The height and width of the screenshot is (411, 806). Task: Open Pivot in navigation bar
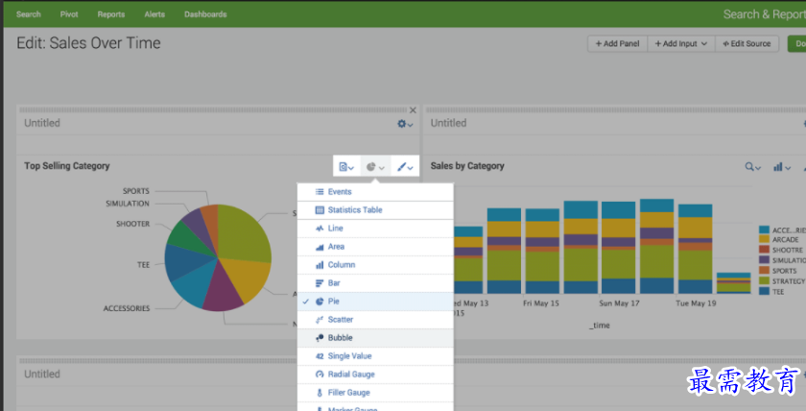click(x=69, y=14)
